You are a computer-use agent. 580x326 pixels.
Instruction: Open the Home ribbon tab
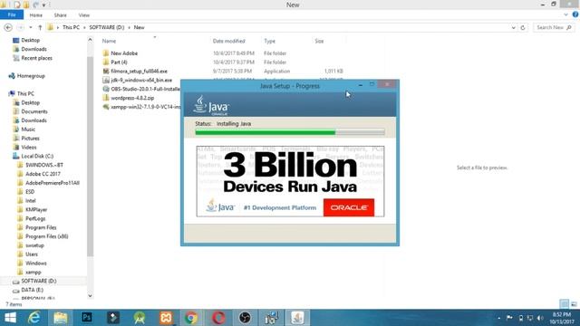tap(36, 15)
